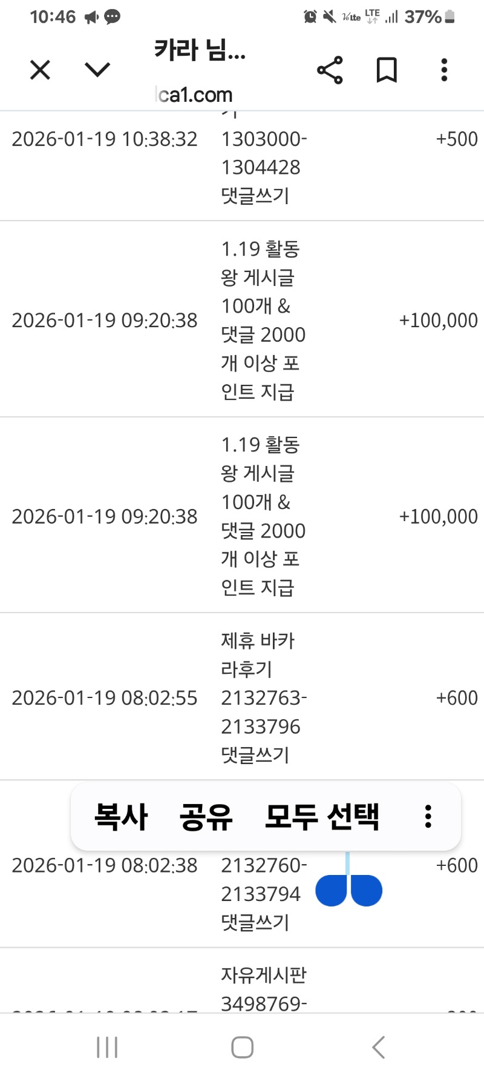Image resolution: width=484 pixels, height=1081 pixels.
Task: Tap the first +100,000 points amount
Action: pyautogui.click(x=438, y=320)
